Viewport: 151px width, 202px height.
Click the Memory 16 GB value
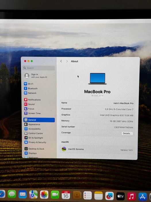[121, 121]
